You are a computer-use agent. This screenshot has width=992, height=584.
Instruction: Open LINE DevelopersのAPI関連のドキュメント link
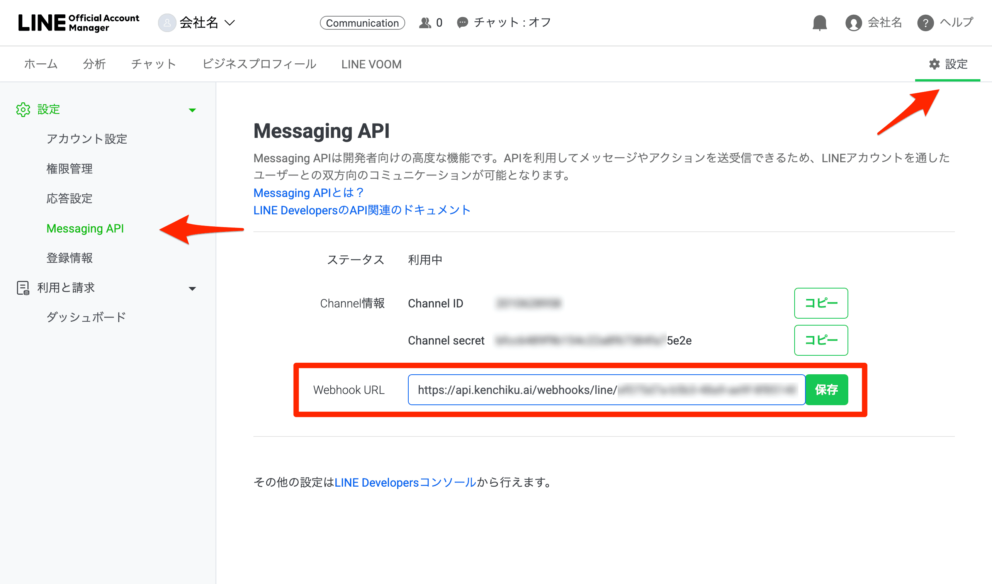pyautogui.click(x=362, y=210)
